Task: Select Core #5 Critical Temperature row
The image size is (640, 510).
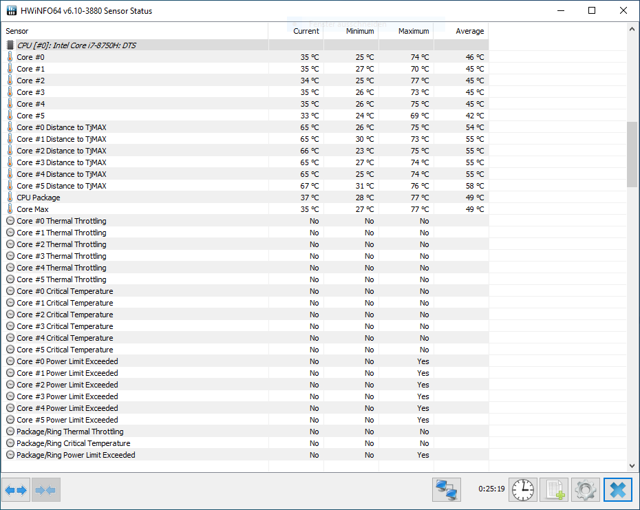Action: (x=245, y=350)
